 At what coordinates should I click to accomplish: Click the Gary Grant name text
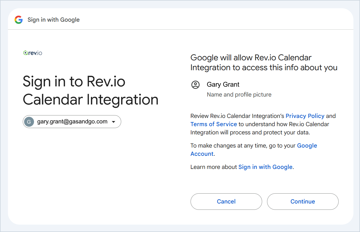point(223,84)
